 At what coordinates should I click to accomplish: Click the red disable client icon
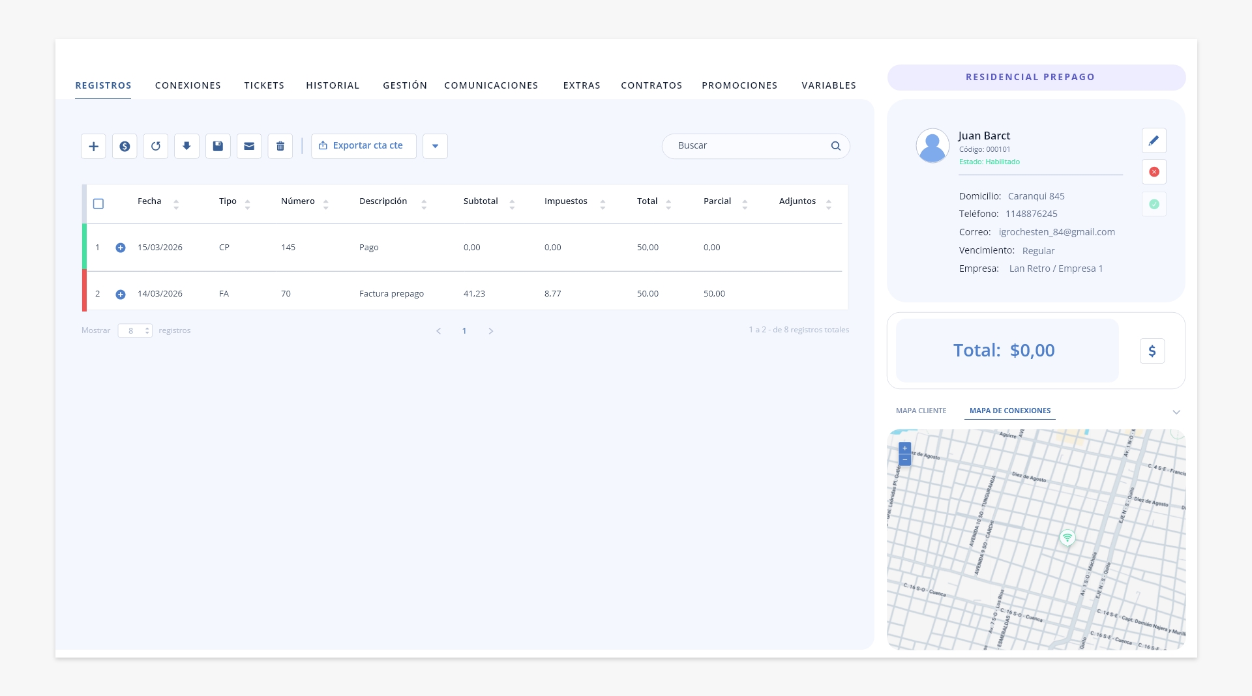click(1154, 172)
